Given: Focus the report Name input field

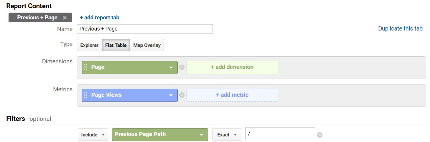Looking at the screenshot, I should (x=144, y=29).
